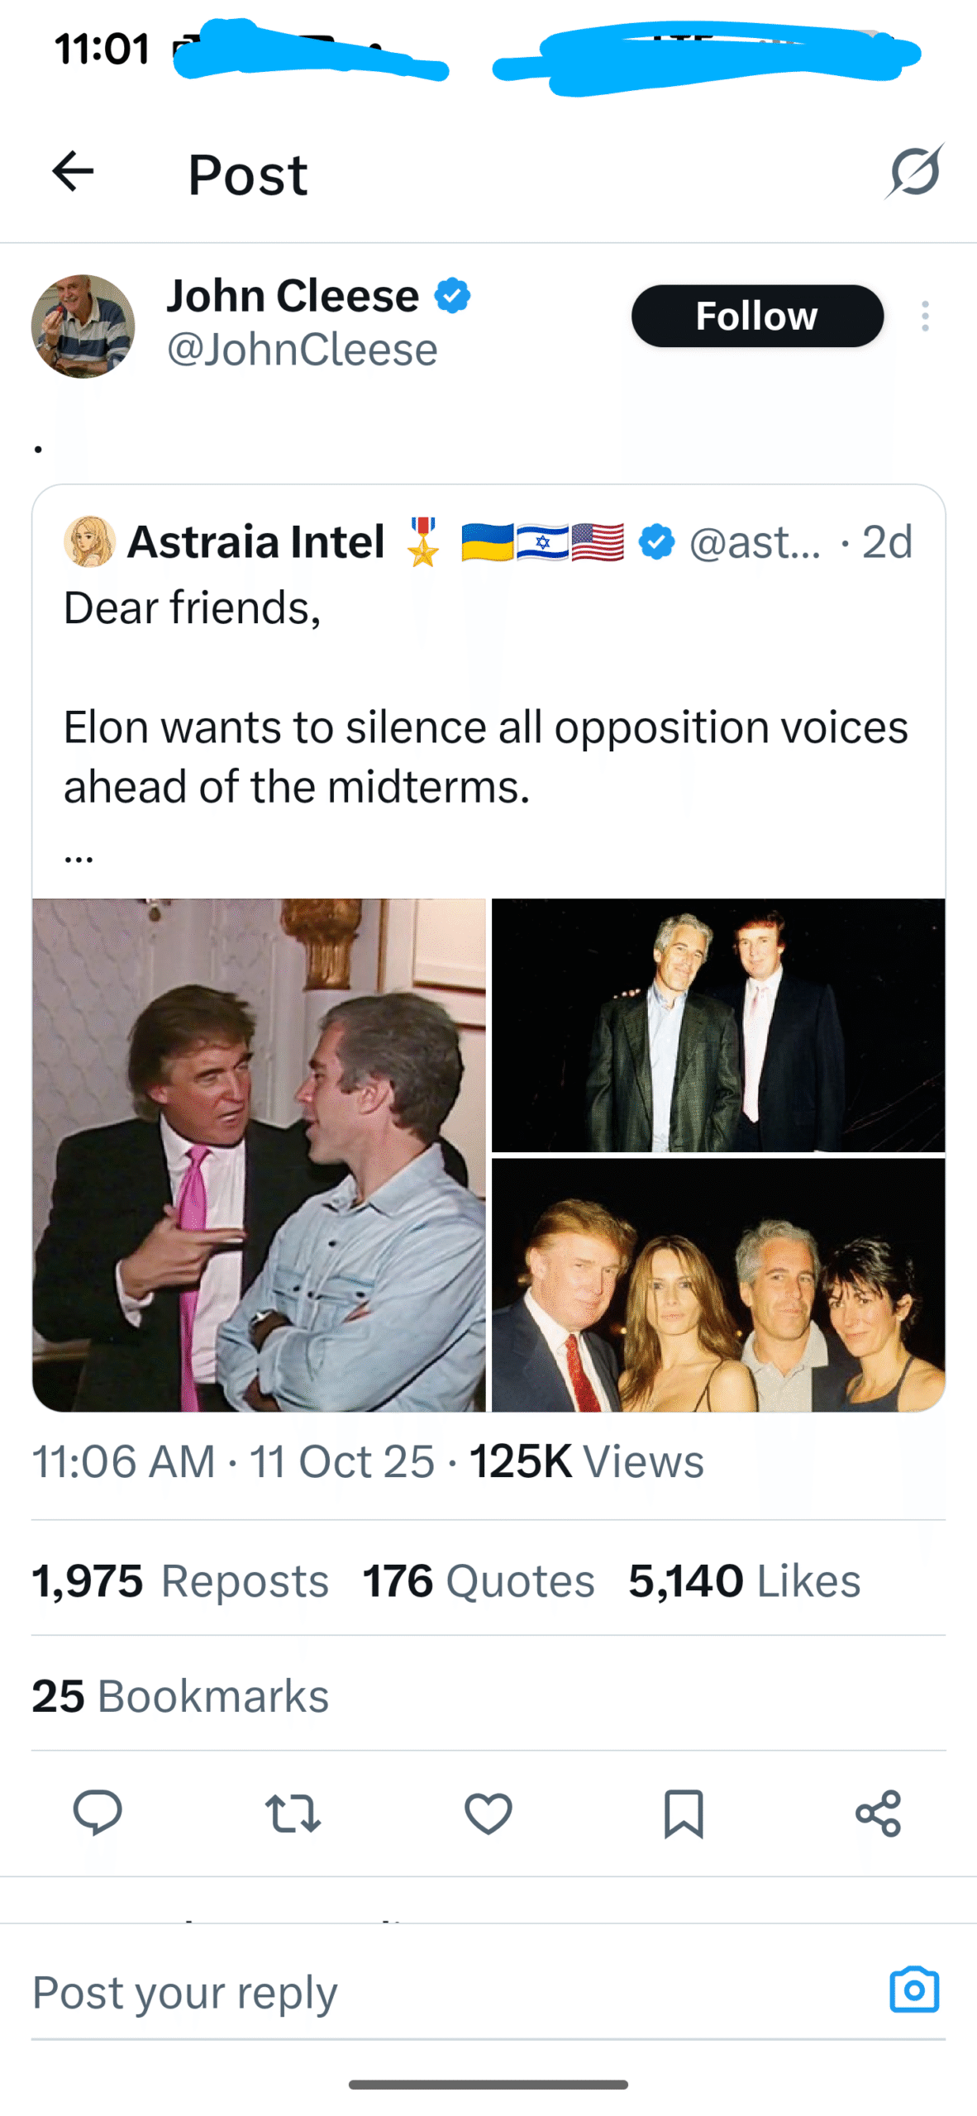The width and height of the screenshot is (977, 2116).
Task: Tap the repost arrows icon
Action: point(293,1813)
